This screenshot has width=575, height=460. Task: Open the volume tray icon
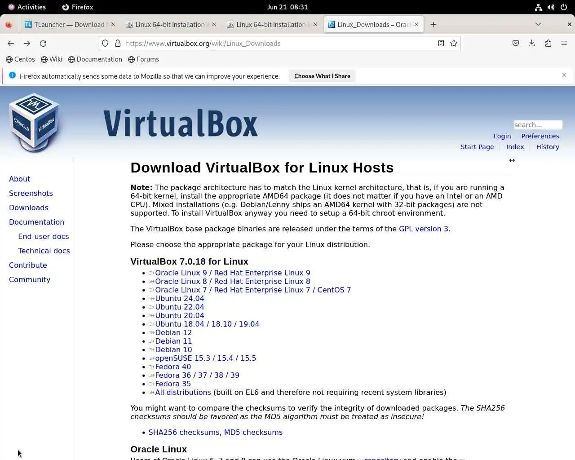[551, 7]
